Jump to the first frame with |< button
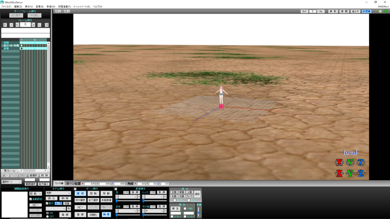390x219 pixels. [5, 25]
